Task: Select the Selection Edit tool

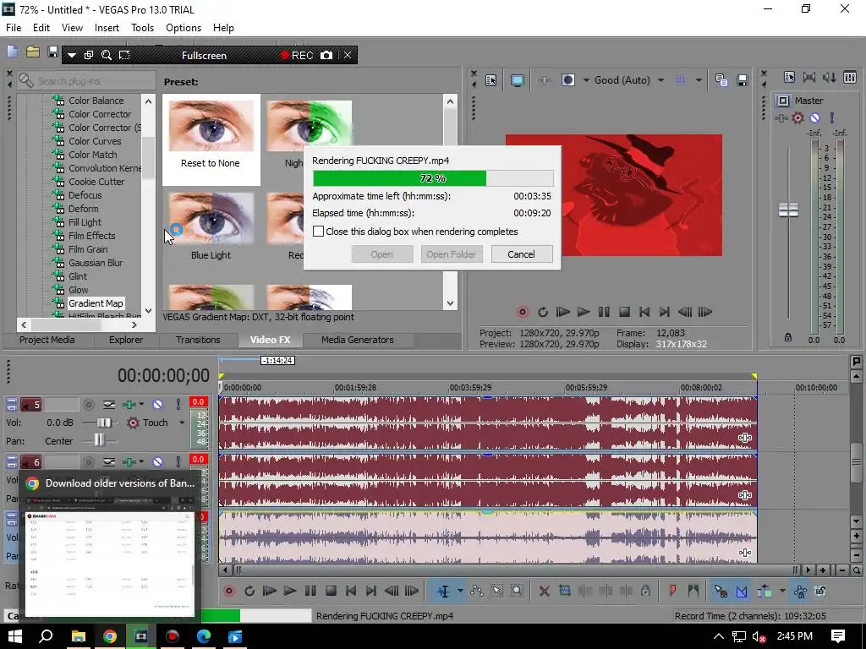Action: [x=496, y=591]
